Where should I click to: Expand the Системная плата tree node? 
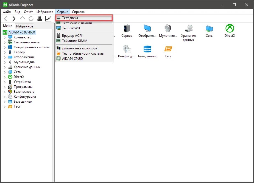pyautogui.click(x=5, y=43)
